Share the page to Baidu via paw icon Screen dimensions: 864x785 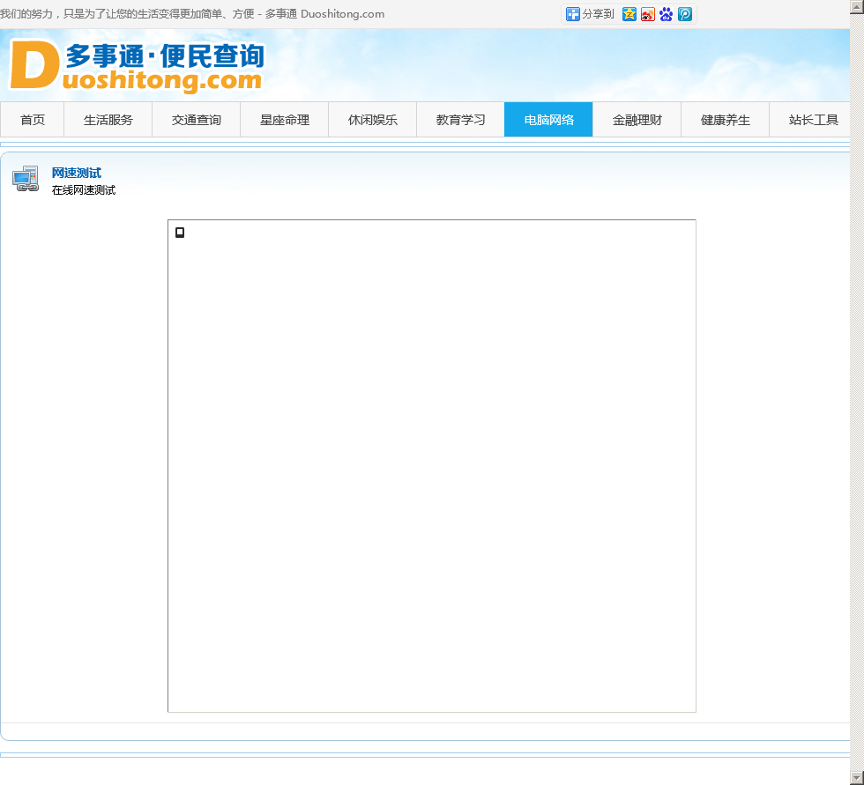pyautogui.click(x=667, y=14)
